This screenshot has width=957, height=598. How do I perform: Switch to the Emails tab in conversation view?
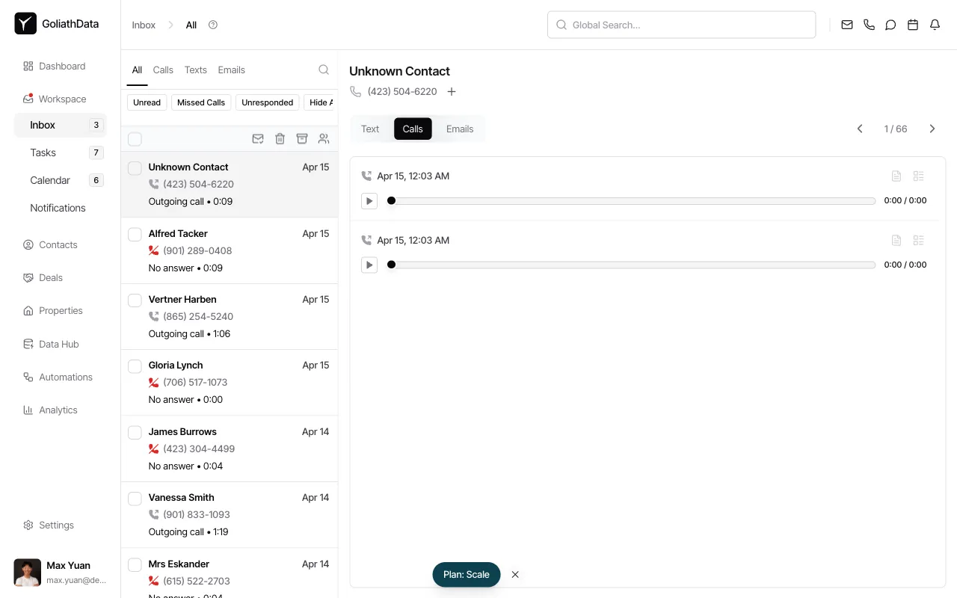pyautogui.click(x=460, y=129)
